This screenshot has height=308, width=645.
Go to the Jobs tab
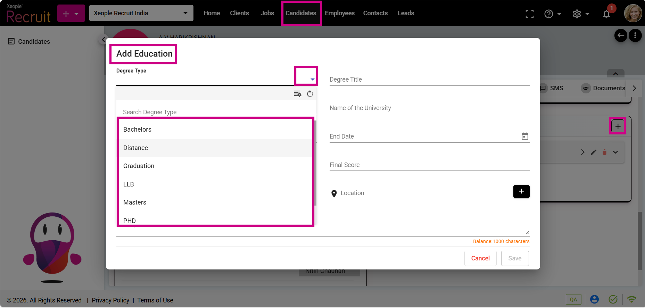coord(267,13)
